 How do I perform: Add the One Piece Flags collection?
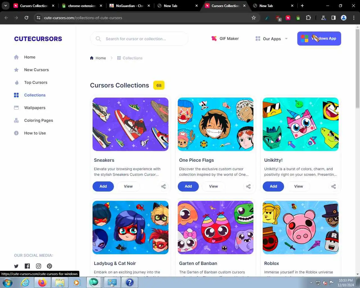point(188,186)
